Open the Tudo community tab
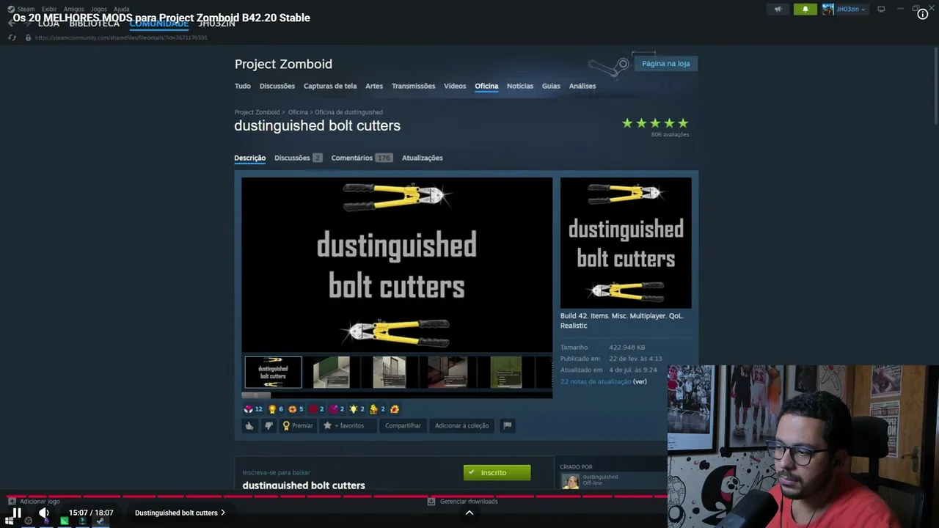The image size is (939, 528). click(x=243, y=86)
